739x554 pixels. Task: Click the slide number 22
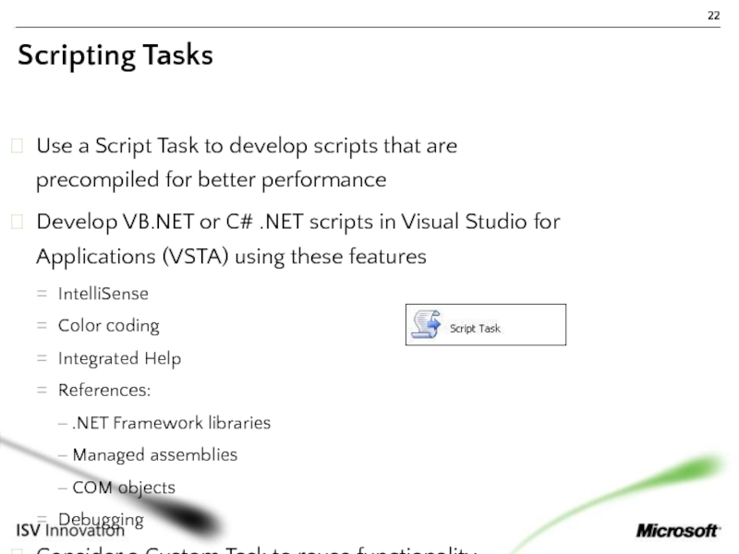click(714, 16)
